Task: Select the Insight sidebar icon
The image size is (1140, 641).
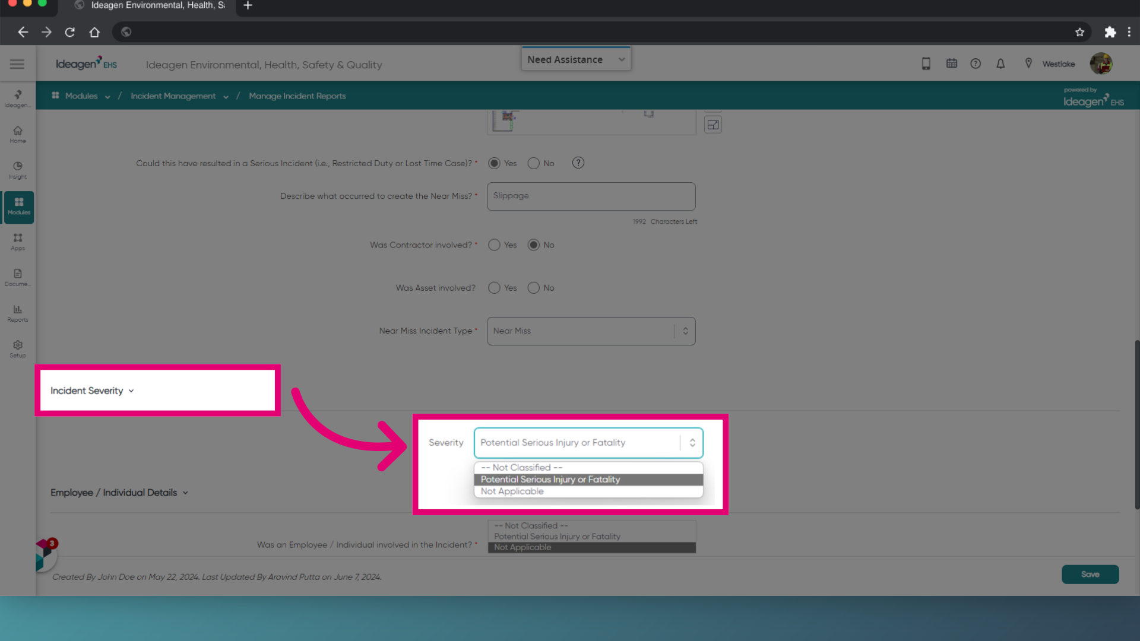Action: [x=17, y=170]
